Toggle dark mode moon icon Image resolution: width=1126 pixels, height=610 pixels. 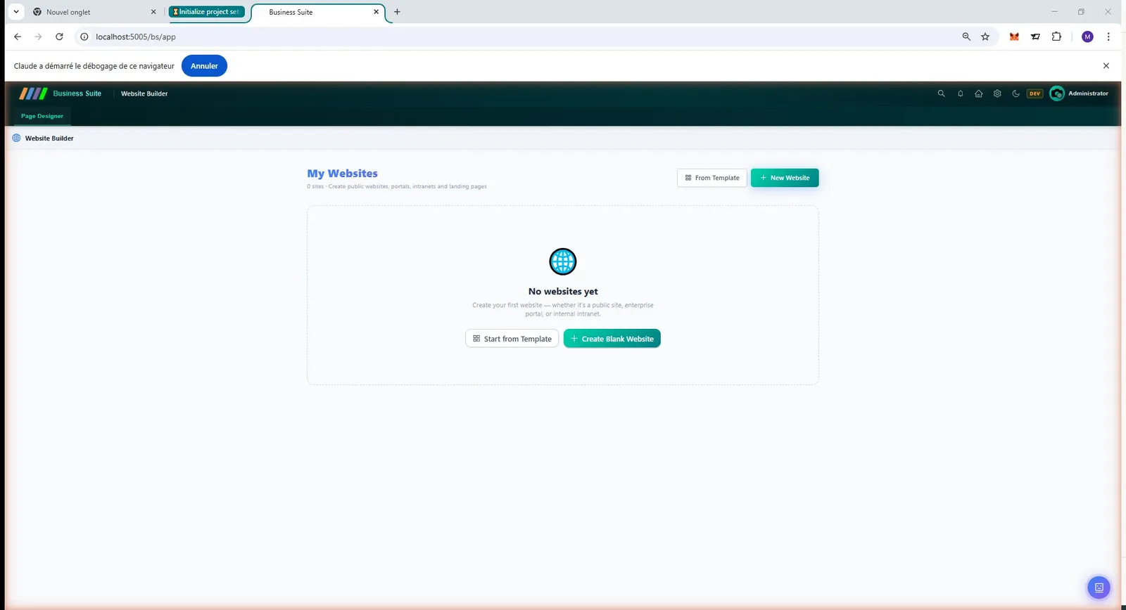coord(1016,93)
